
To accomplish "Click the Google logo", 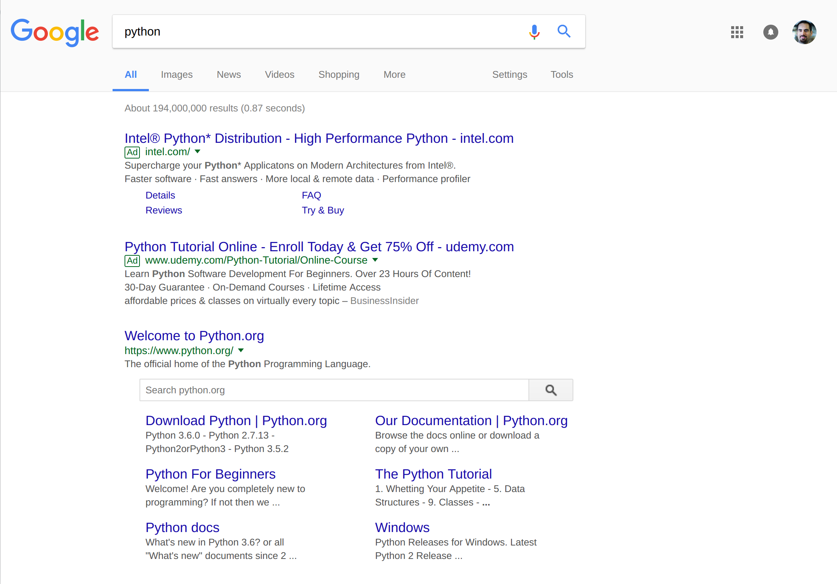I will [x=55, y=33].
